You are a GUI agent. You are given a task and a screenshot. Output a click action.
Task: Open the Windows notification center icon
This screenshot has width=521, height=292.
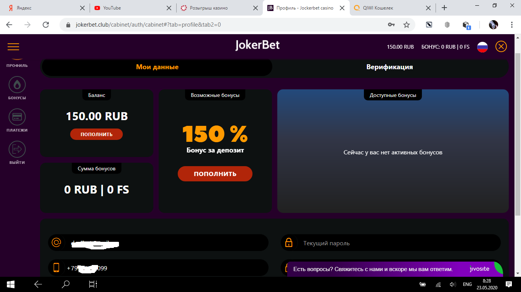coord(509,284)
